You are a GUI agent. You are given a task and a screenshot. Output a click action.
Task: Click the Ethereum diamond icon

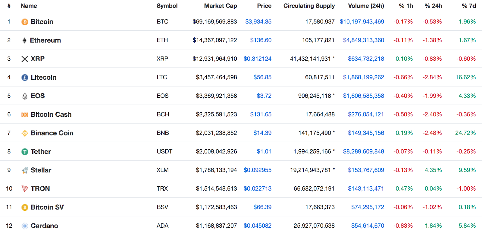[24, 40]
